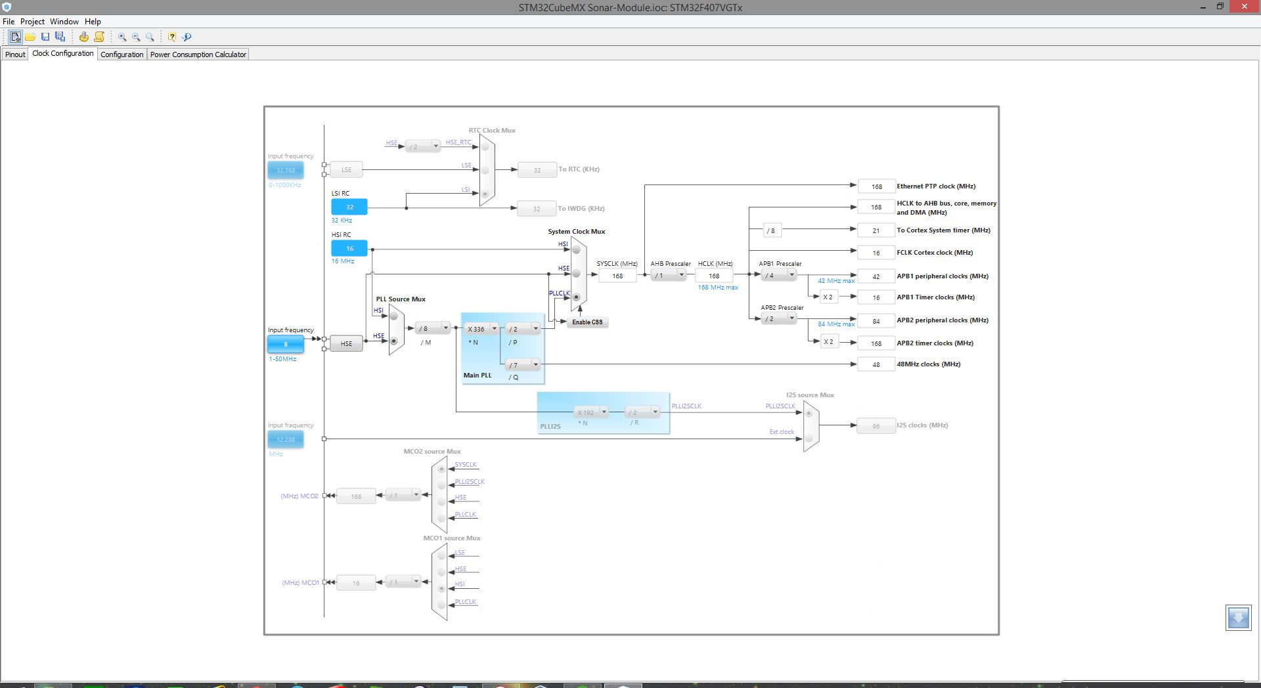Click the To Cortex System timer value 21
The width and height of the screenshot is (1261, 688).
point(876,231)
